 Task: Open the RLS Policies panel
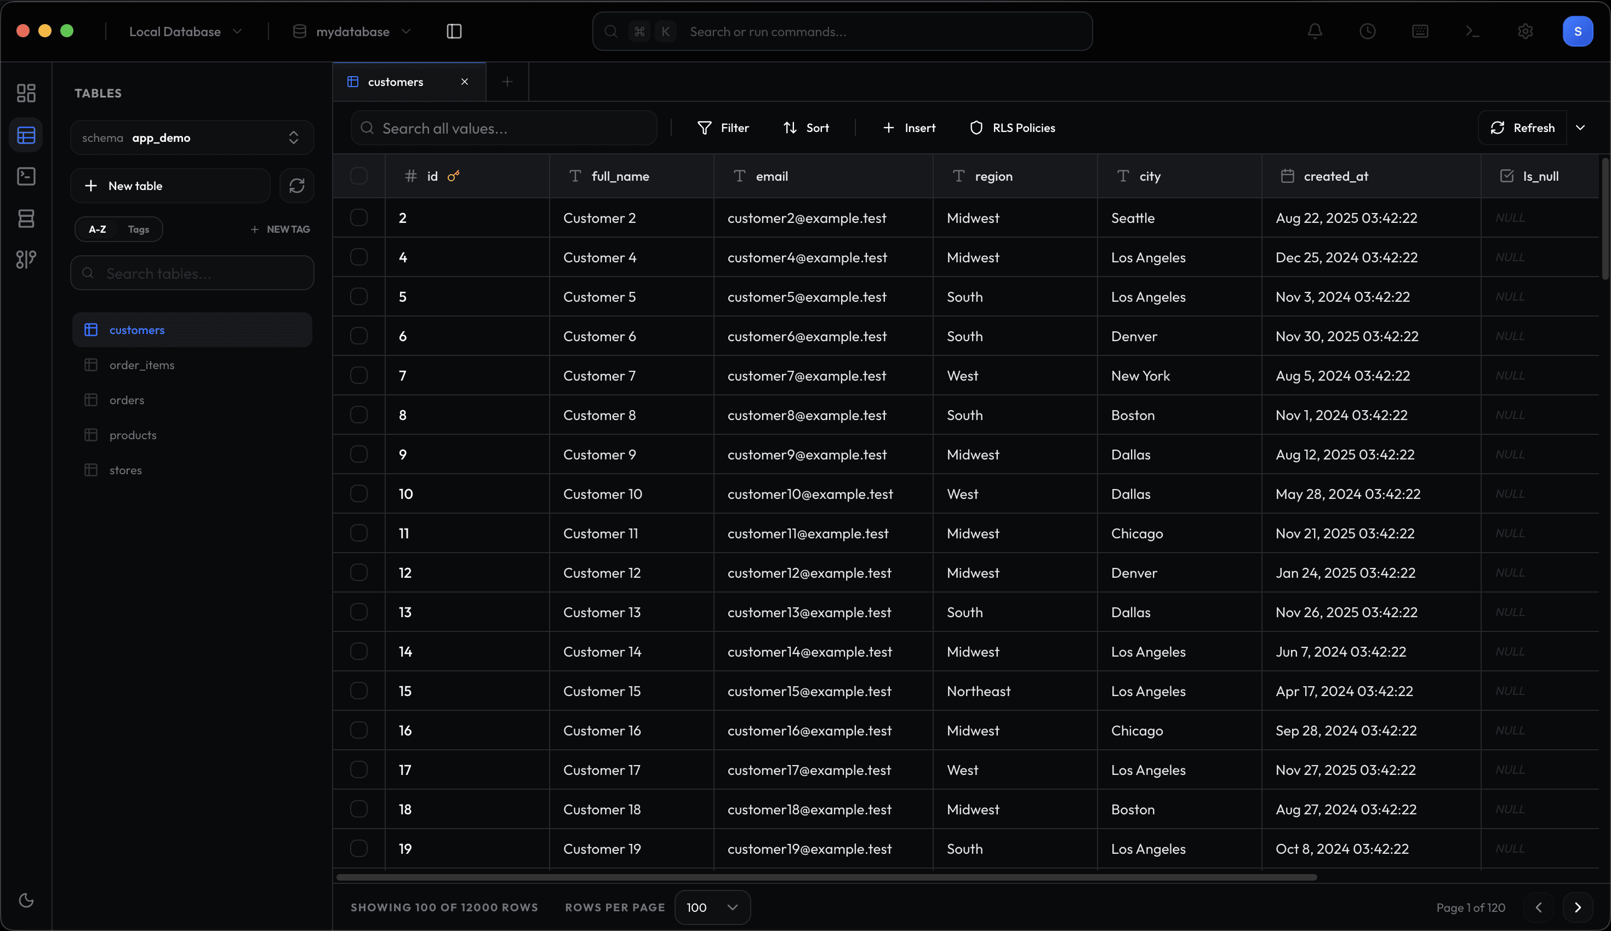(1013, 127)
